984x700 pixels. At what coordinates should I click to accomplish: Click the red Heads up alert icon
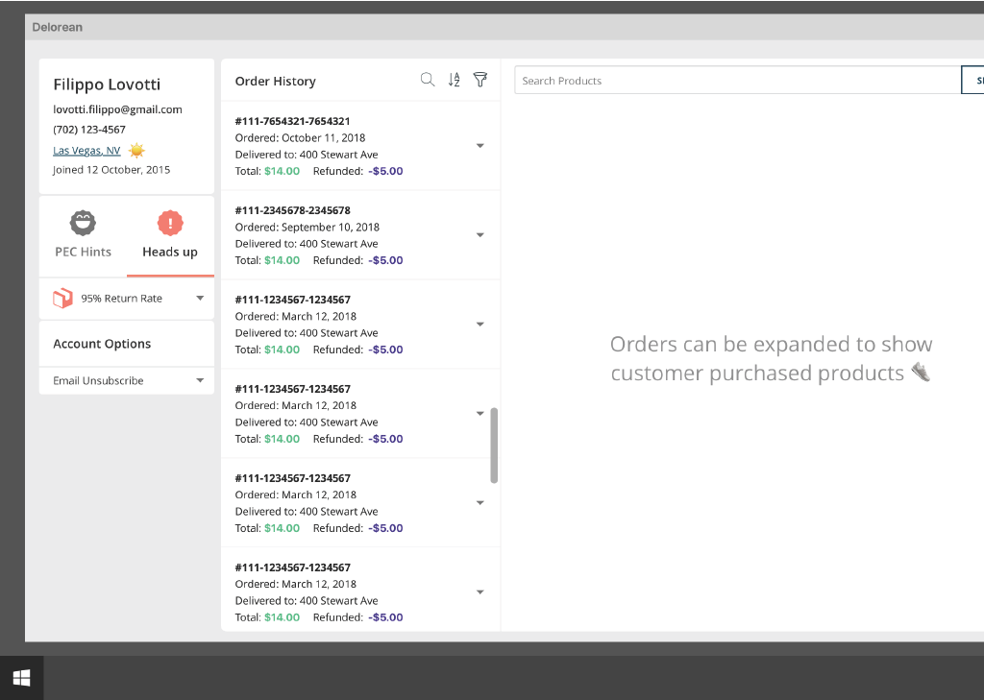pos(170,223)
